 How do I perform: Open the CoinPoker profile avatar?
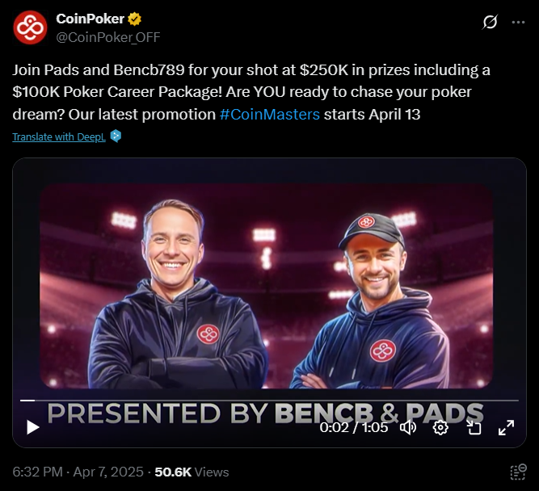30,27
